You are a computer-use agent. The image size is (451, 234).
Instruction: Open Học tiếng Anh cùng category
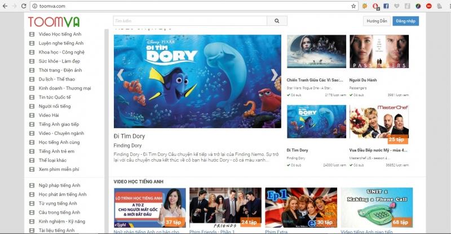point(59,142)
